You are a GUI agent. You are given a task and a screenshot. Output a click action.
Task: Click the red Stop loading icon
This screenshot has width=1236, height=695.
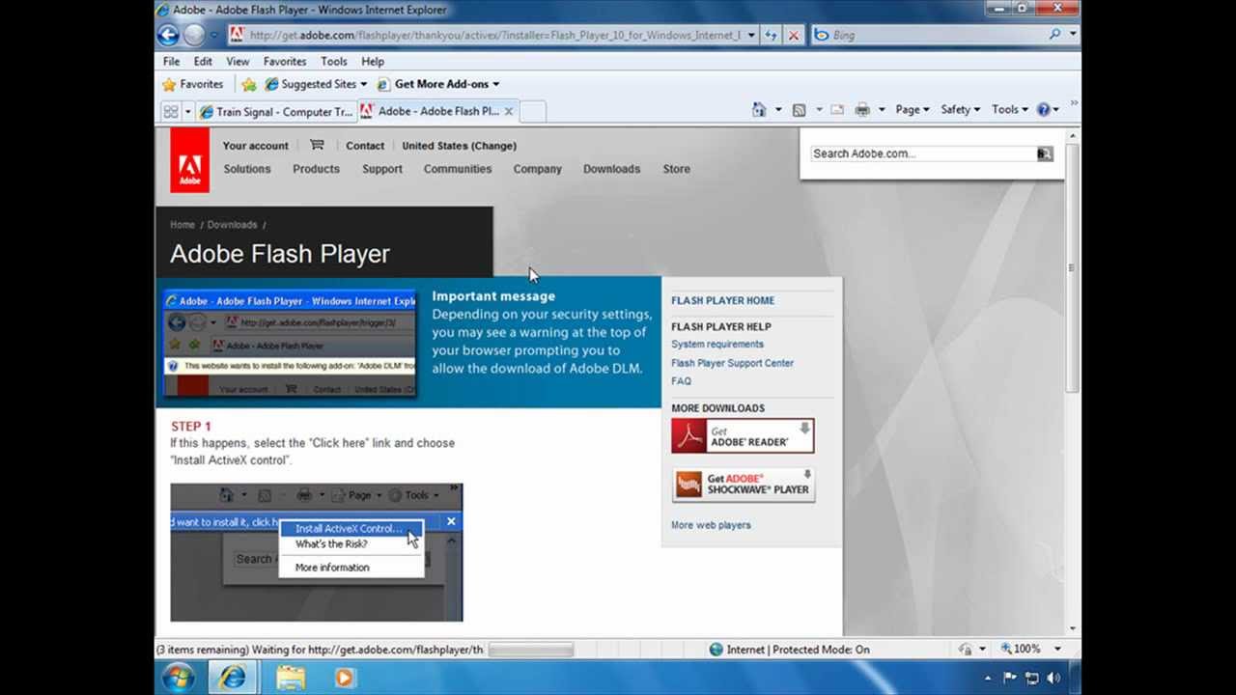point(794,35)
